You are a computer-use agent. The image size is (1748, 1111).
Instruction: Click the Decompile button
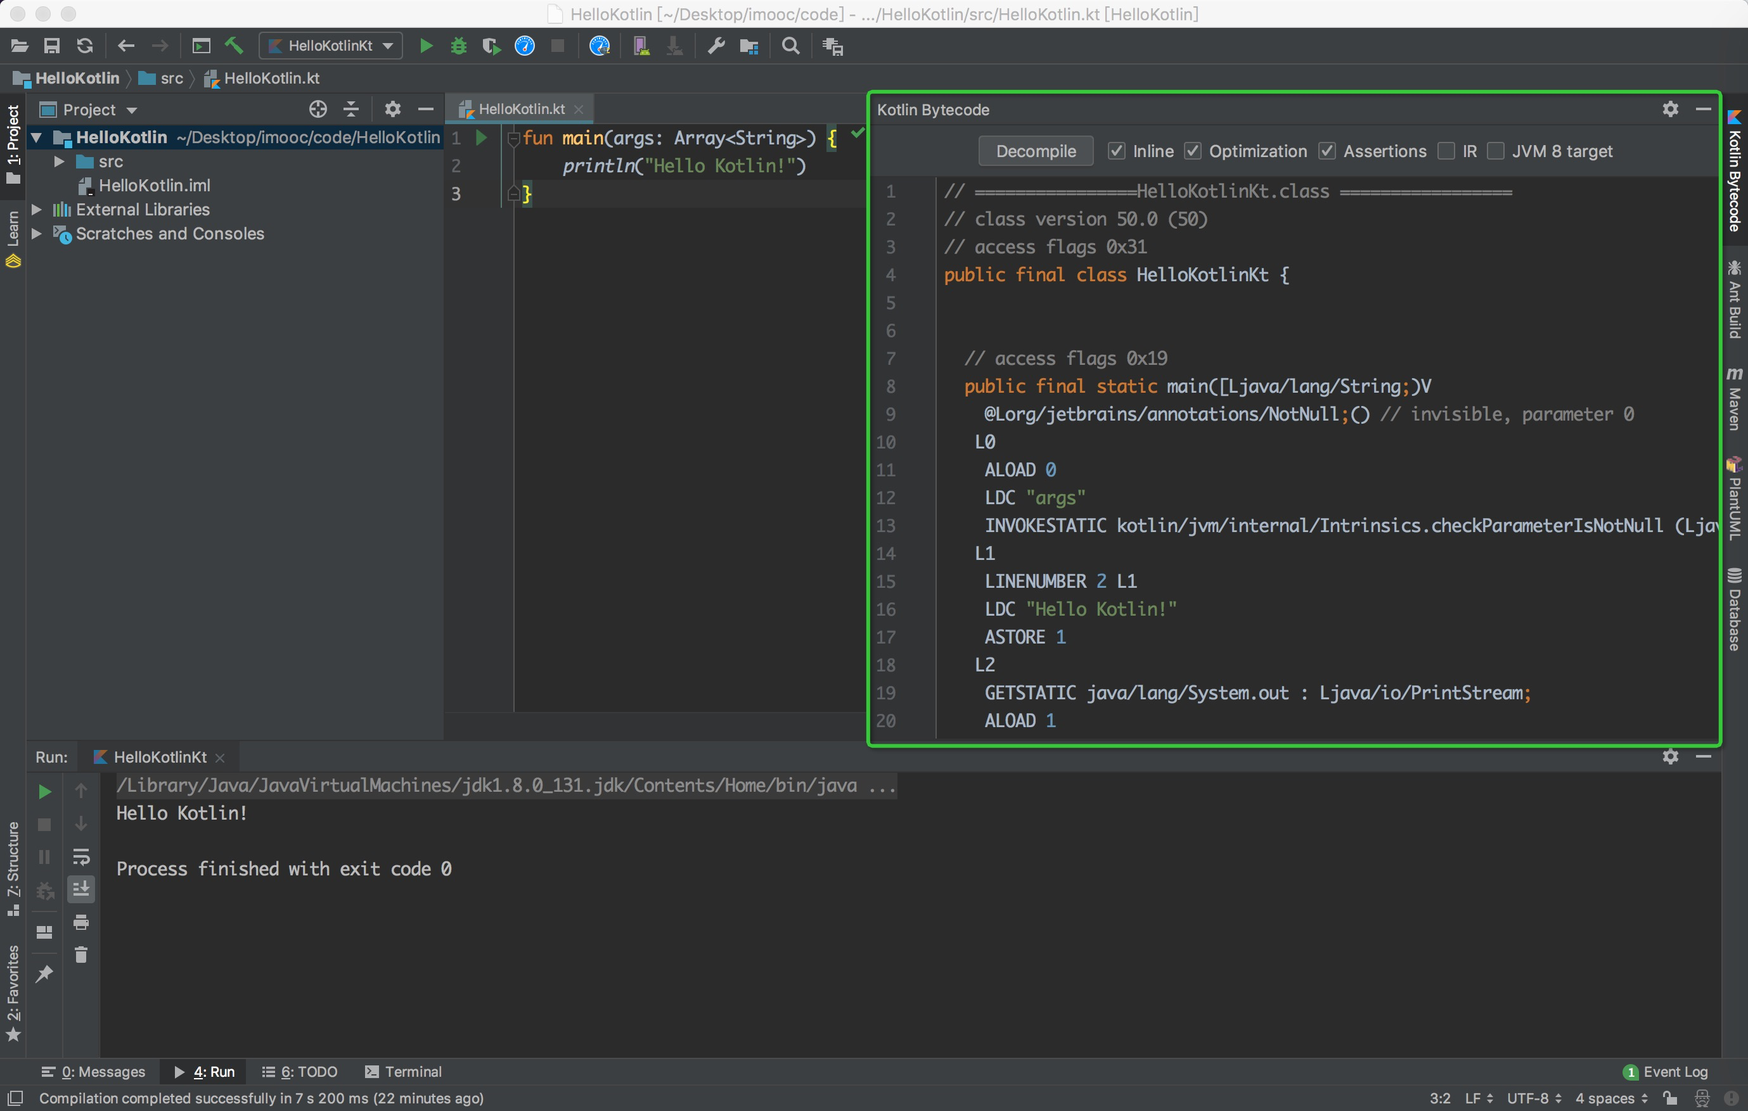point(1035,151)
